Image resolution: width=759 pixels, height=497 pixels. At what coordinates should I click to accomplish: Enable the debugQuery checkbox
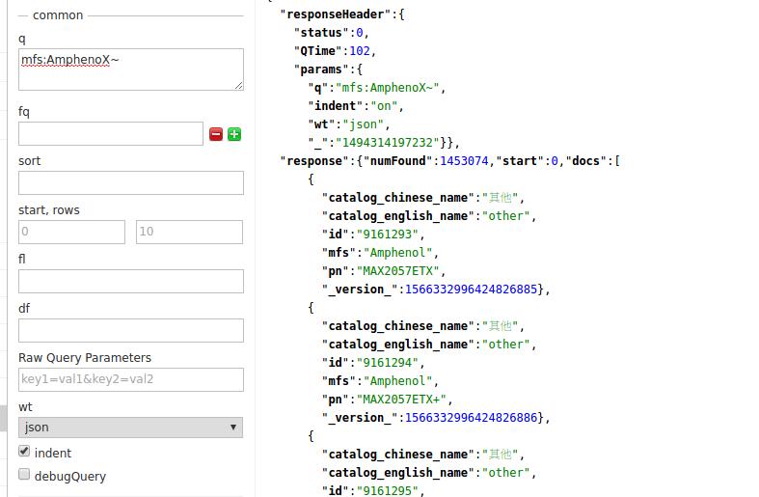click(25, 475)
